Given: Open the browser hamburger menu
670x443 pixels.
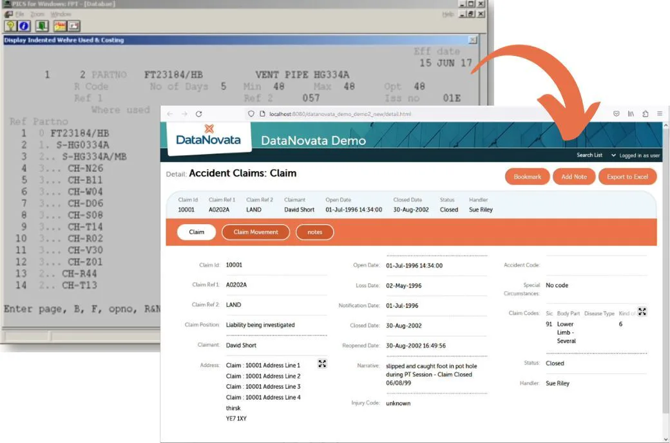Looking at the screenshot, I should point(660,113).
